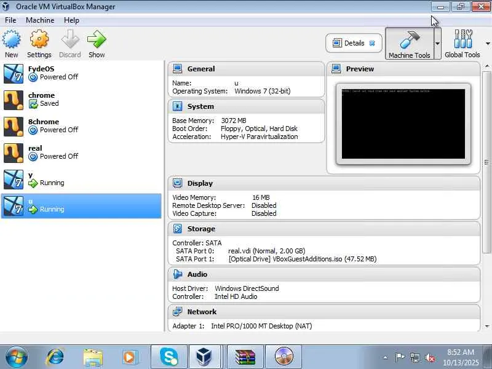Viewport: 492px width, 369px height.
Task: Expand the Global Tools dropdown arrow
Action: click(x=488, y=43)
